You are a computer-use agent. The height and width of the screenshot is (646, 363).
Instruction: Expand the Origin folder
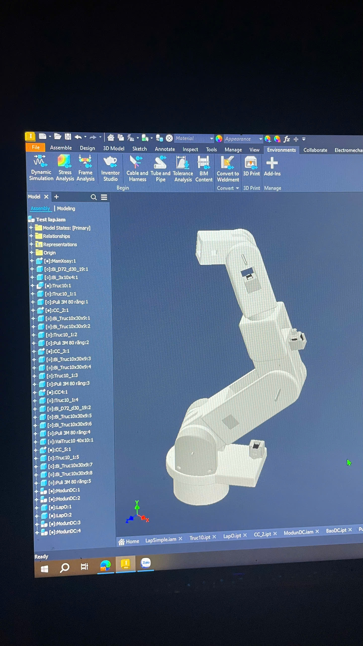31,253
